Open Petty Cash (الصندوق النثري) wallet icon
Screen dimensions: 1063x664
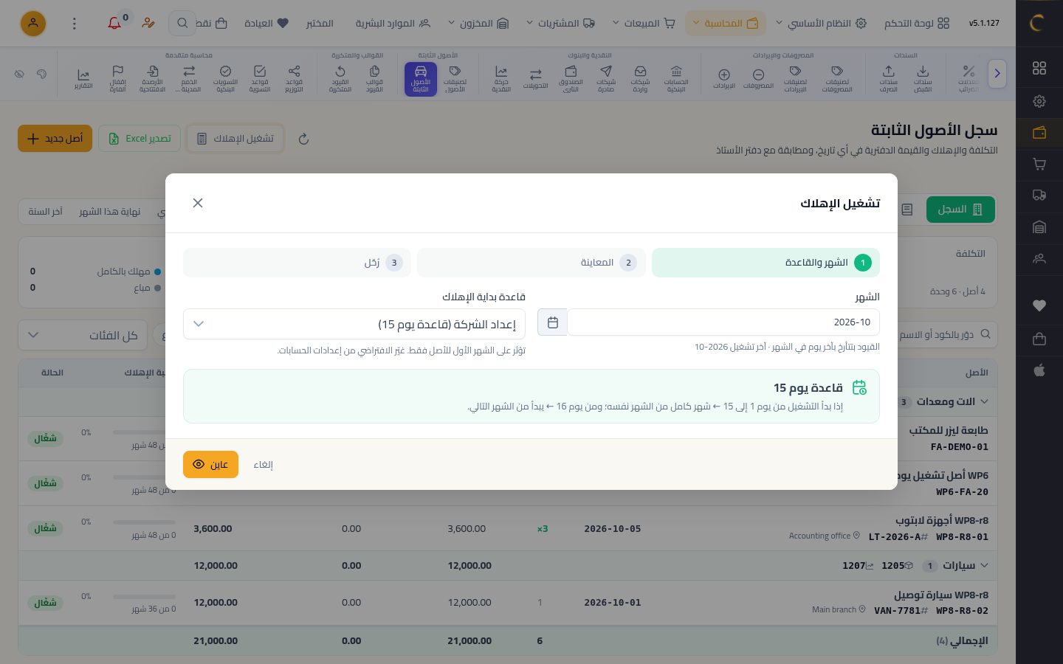click(x=571, y=79)
